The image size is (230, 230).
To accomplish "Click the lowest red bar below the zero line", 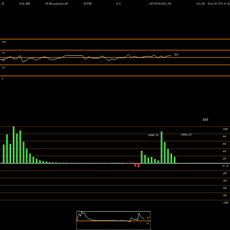I will pos(138,165).
